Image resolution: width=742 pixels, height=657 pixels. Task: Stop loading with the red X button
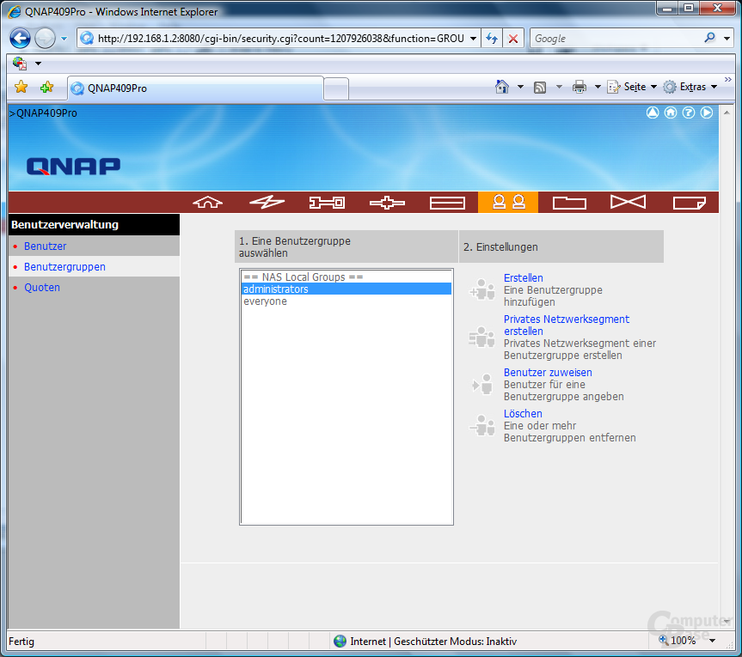(x=513, y=39)
